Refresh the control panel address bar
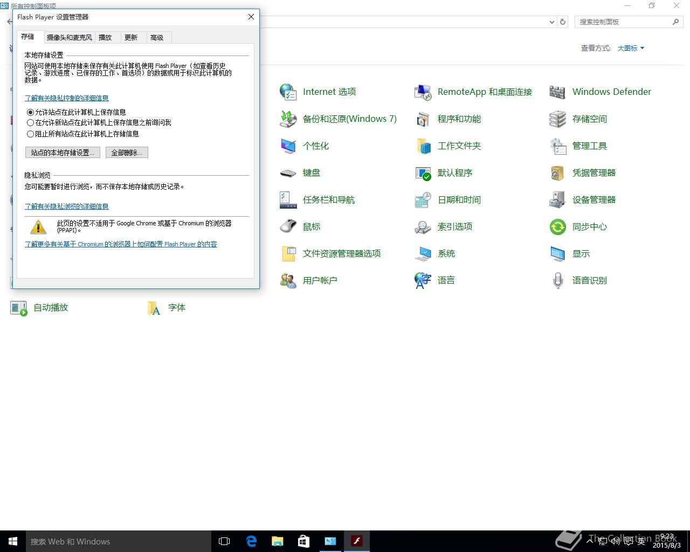 click(563, 22)
